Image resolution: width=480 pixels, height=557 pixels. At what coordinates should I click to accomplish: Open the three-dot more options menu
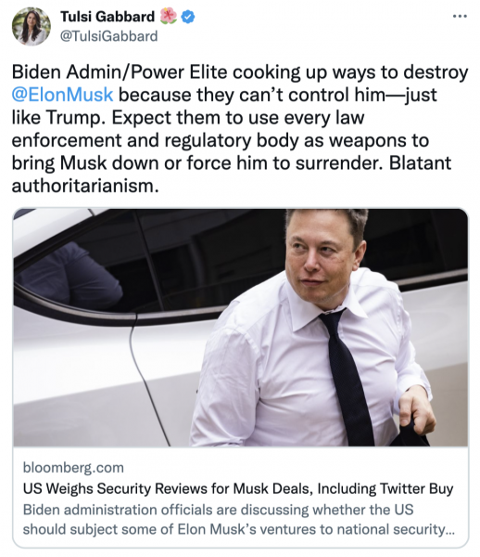pyautogui.click(x=460, y=16)
